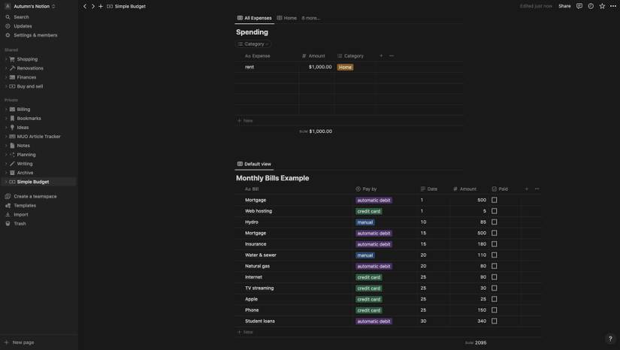The width and height of the screenshot is (620, 350).
Task: Open Updates clock icon in sidebar
Action: coord(8,26)
